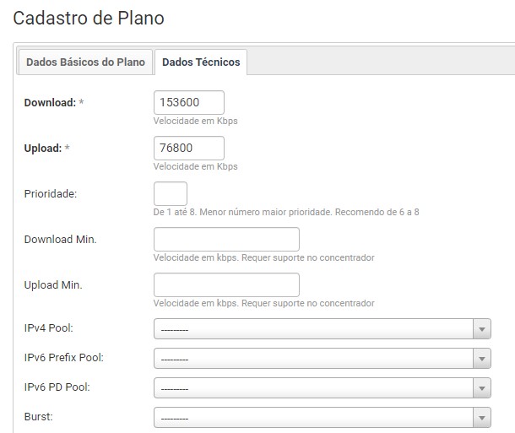The height and width of the screenshot is (433, 515).
Task: Click the "IPv6 Prefix Pool:" text label
Action: tap(64, 358)
